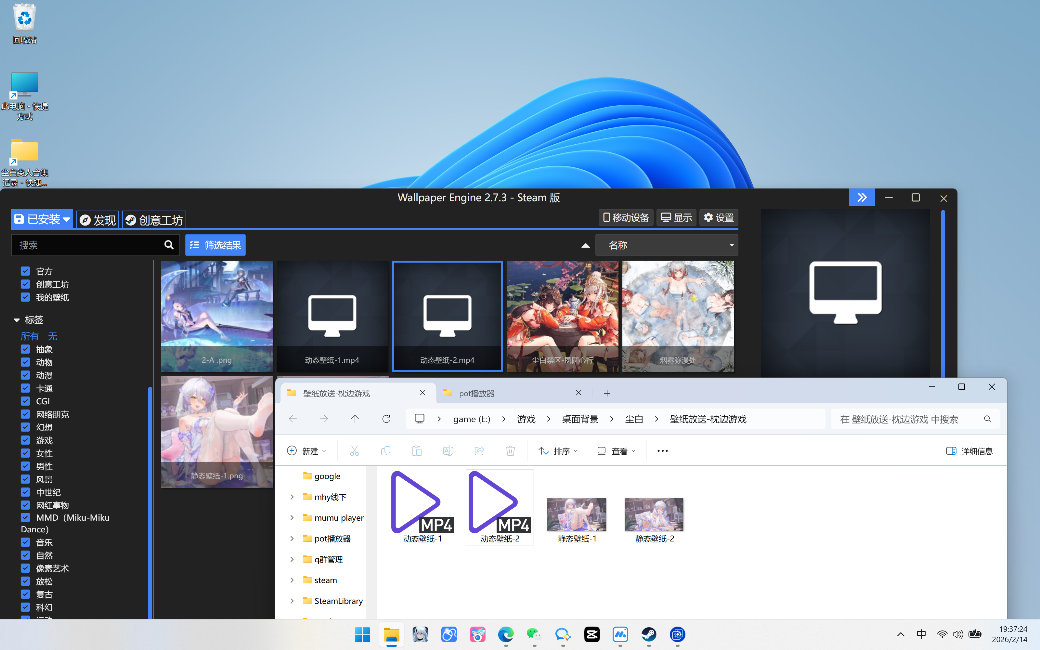Screen dimensions: 1040x650
Task: Click the right-edge scrollbar in Wallpaper Engine
Action: (943, 293)
